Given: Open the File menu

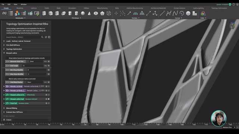Looking at the screenshot, I should pos(3,4).
